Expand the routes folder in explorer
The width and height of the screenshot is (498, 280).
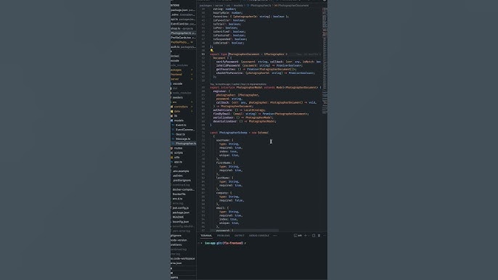click(178, 148)
